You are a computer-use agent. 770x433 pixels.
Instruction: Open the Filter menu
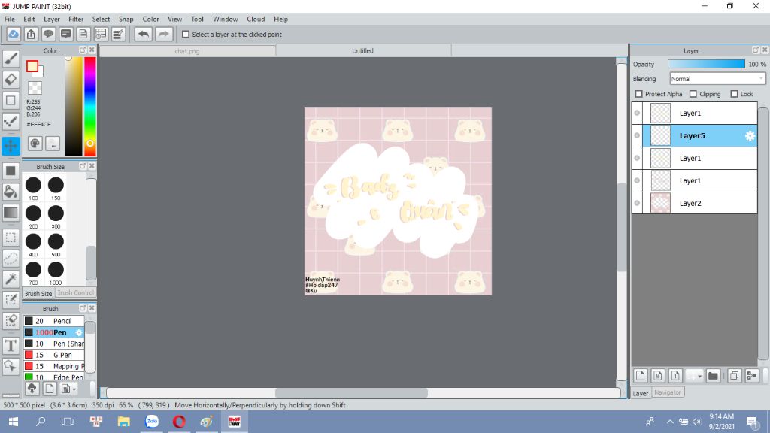click(76, 19)
